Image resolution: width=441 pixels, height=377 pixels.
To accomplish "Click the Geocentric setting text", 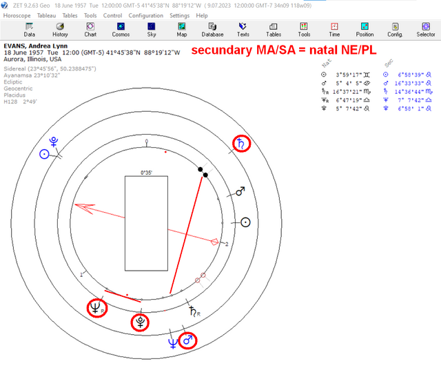I will pos(18,88).
